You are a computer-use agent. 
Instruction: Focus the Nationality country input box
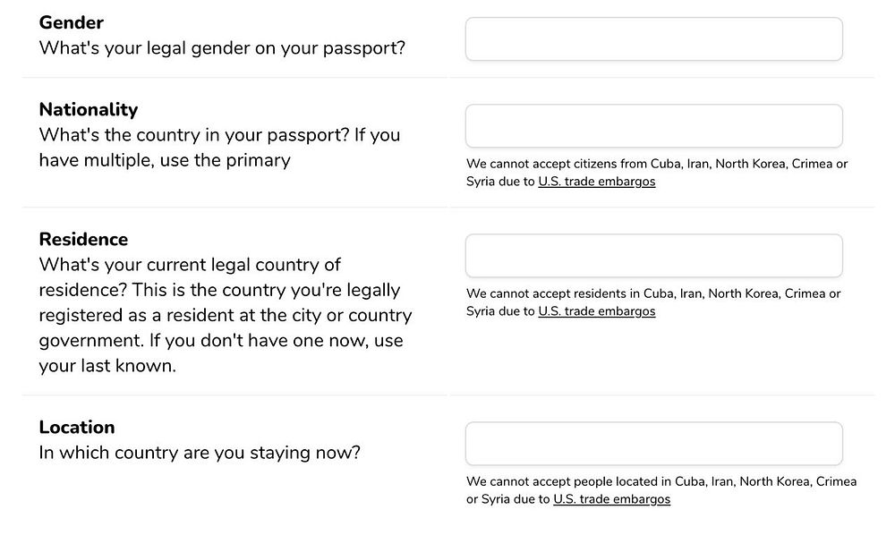[x=653, y=126]
